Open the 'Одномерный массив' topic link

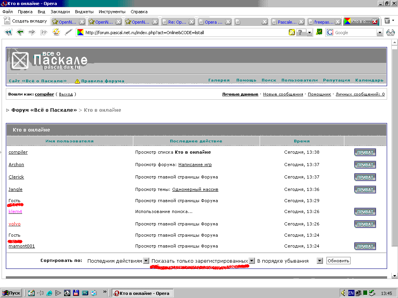(x=195, y=189)
